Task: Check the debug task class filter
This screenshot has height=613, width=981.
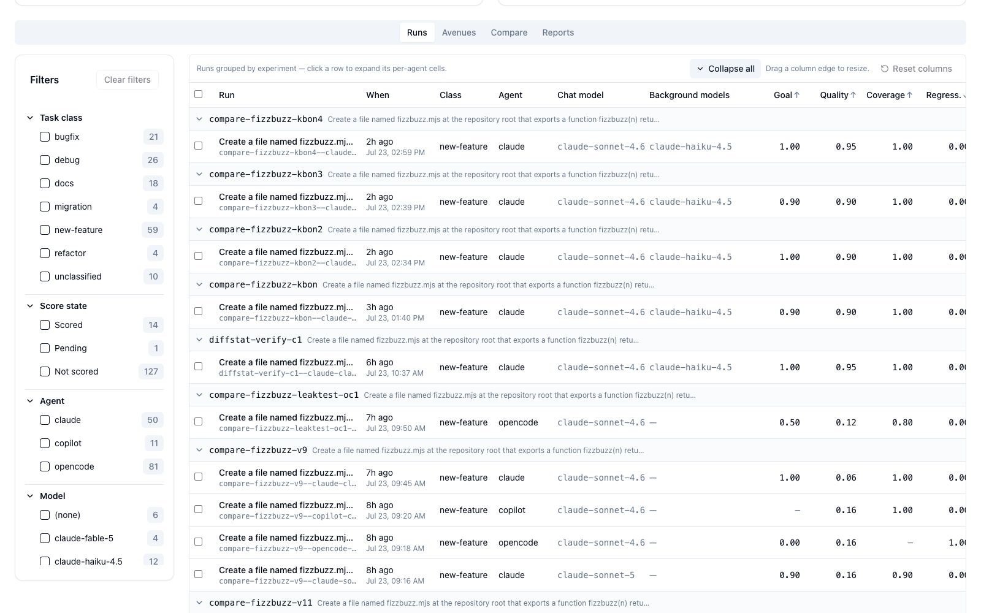Action: point(45,160)
